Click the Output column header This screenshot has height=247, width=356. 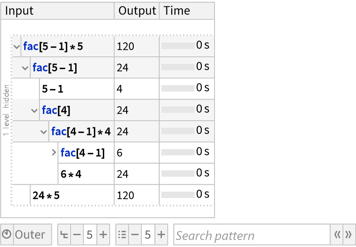(x=137, y=11)
